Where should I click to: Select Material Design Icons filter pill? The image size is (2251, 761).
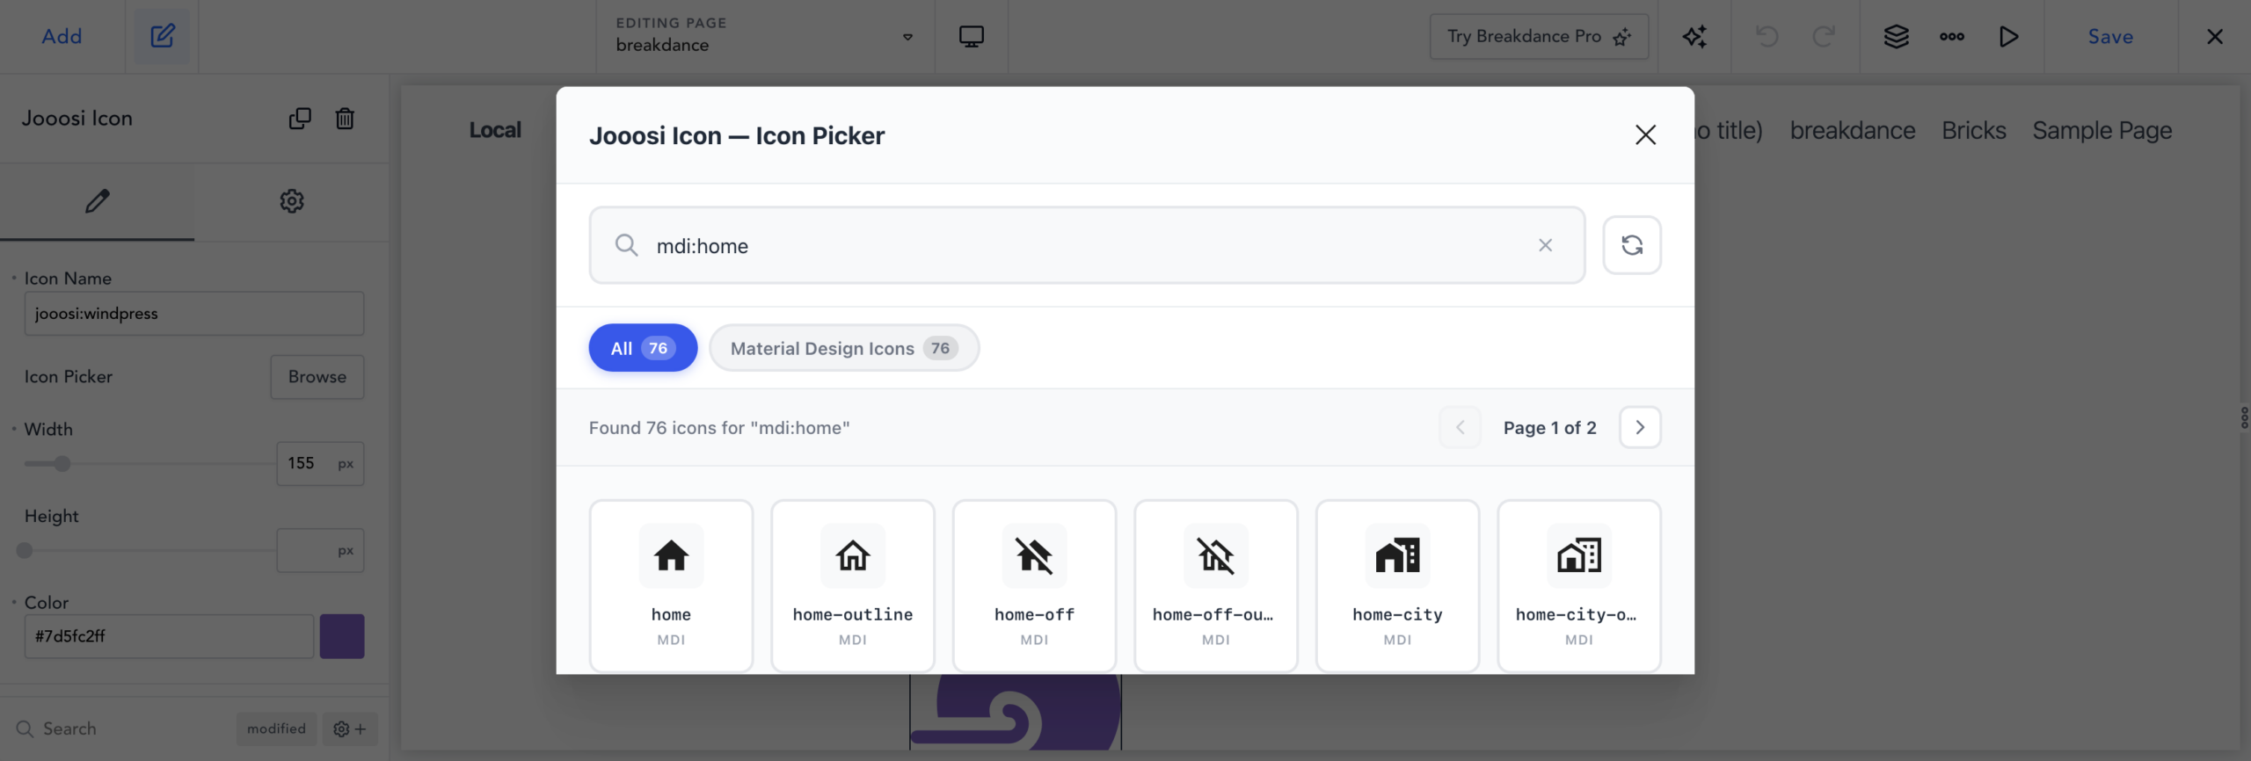844,348
